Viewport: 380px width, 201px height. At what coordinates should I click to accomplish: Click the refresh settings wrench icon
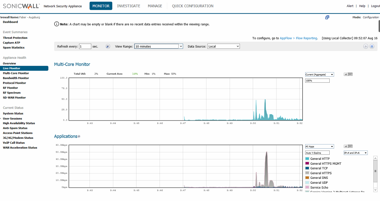(x=108, y=46)
